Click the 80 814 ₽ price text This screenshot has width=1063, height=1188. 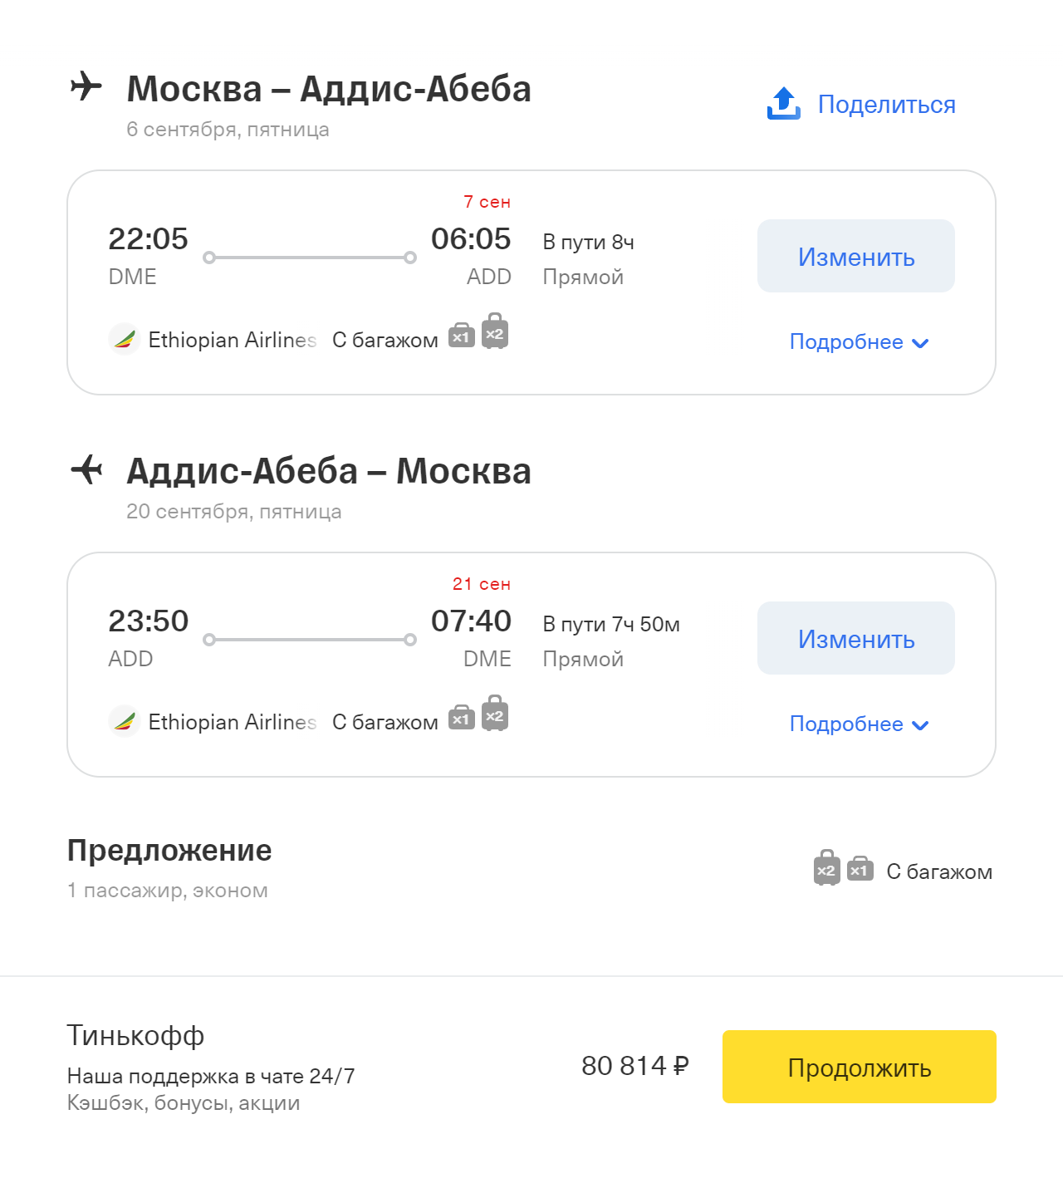635,1065
